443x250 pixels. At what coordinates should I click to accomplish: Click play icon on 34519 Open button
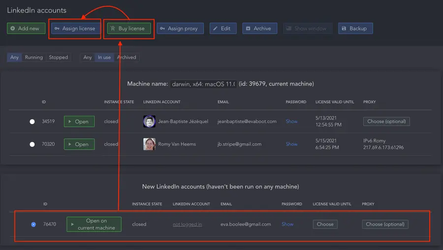coord(70,122)
